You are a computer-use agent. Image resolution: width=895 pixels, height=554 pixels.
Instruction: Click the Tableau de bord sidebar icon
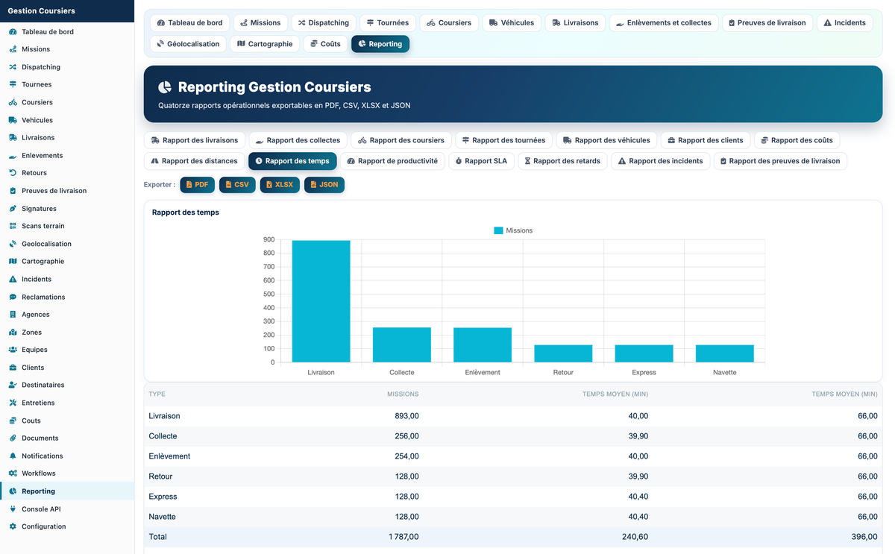pos(13,32)
